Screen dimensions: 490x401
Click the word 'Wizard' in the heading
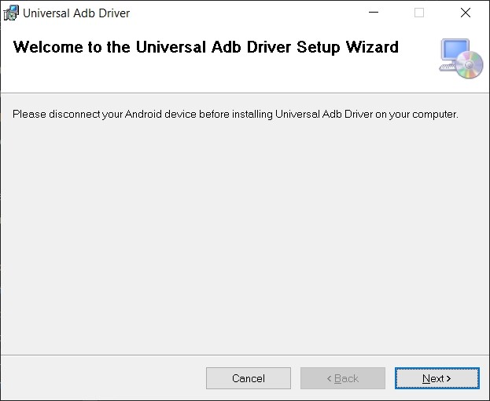pyautogui.click(x=372, y=47)
